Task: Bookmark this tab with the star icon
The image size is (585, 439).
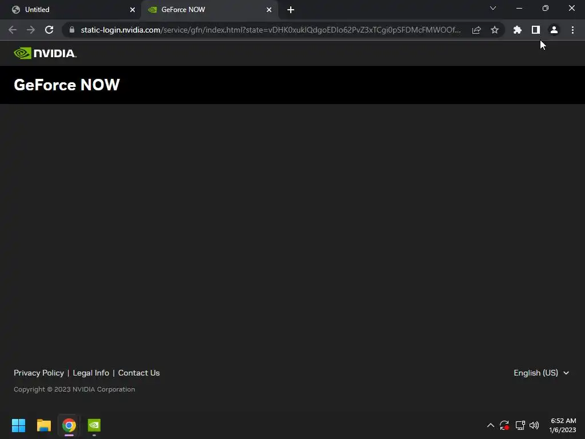Action: pyautogui.click(x=495, y=30)
